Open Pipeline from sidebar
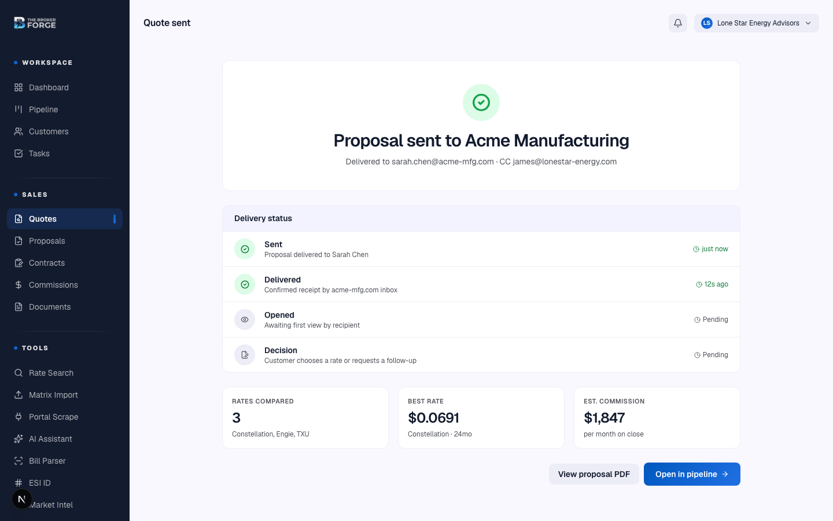Viewport: 833px width, 521px height. pos(65,109)
